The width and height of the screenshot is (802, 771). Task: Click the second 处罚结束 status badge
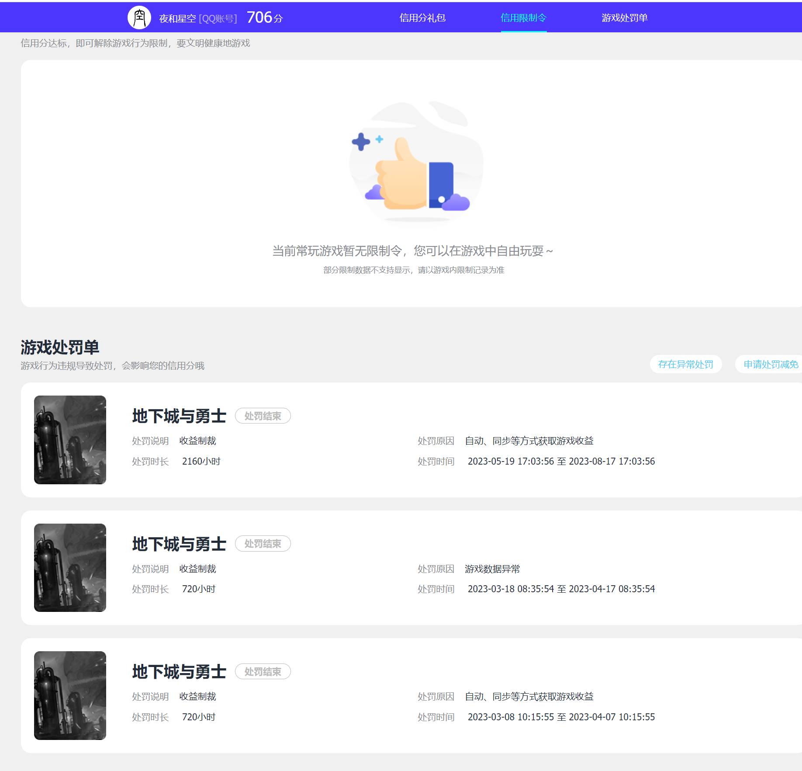point(263,544)
